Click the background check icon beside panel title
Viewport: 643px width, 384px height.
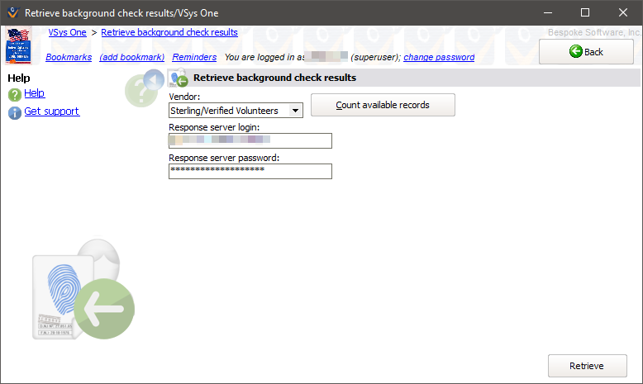click(179, 78)
